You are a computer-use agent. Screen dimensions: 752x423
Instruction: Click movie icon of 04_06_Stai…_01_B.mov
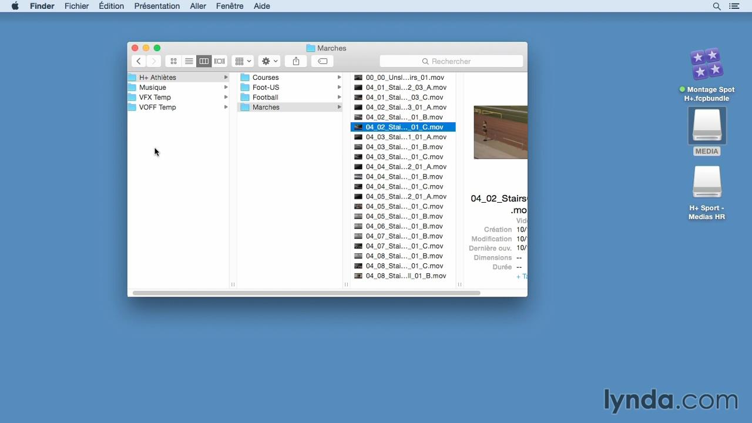[358, 226]
